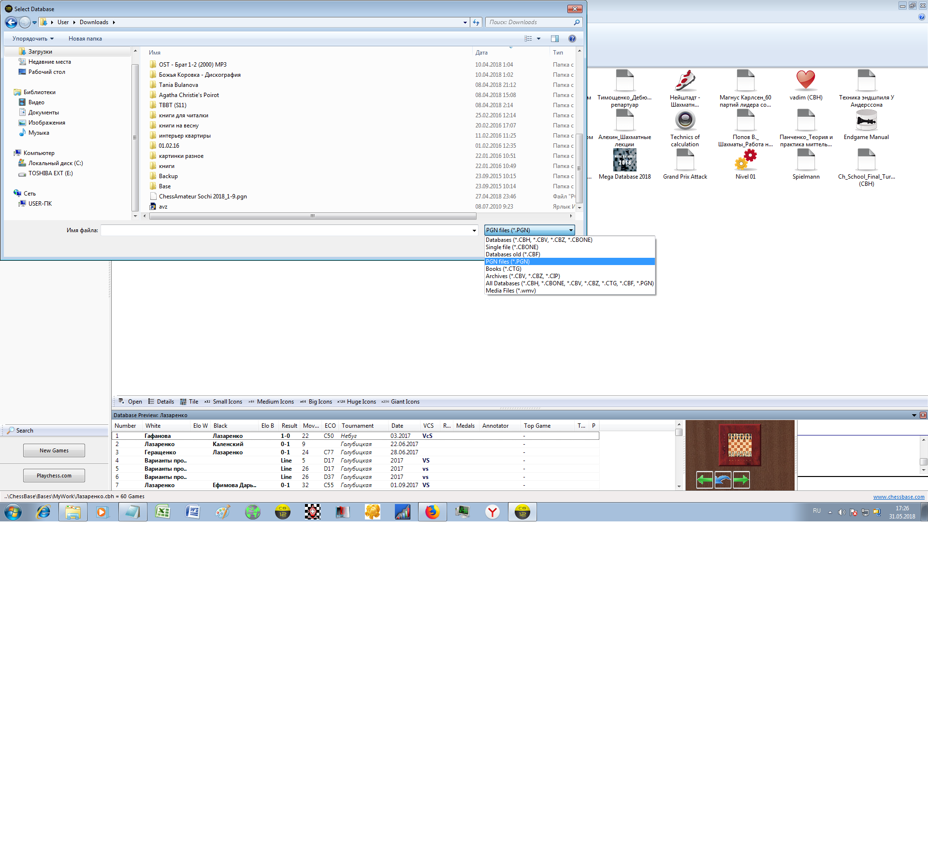Click the Windows Start button

tap(13, 512)
